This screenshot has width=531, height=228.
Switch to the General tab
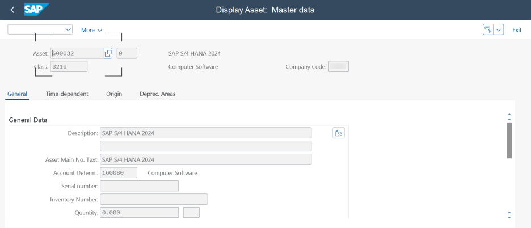coord(17,94)
